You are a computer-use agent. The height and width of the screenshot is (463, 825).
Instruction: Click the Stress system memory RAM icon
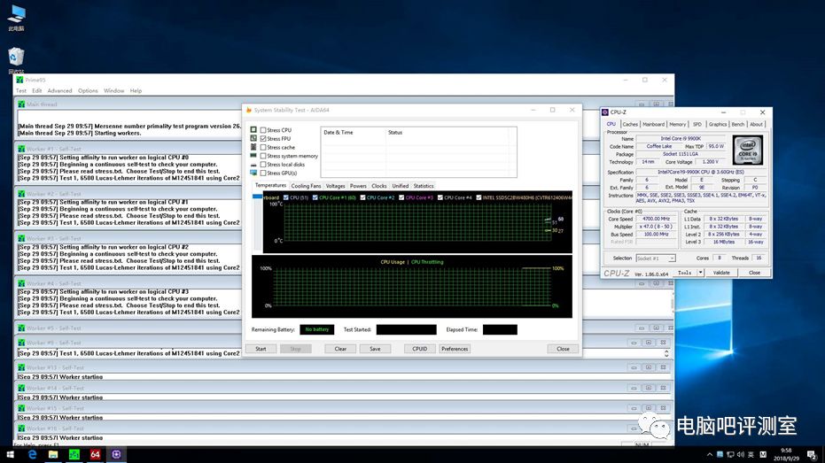coord(253,156)
